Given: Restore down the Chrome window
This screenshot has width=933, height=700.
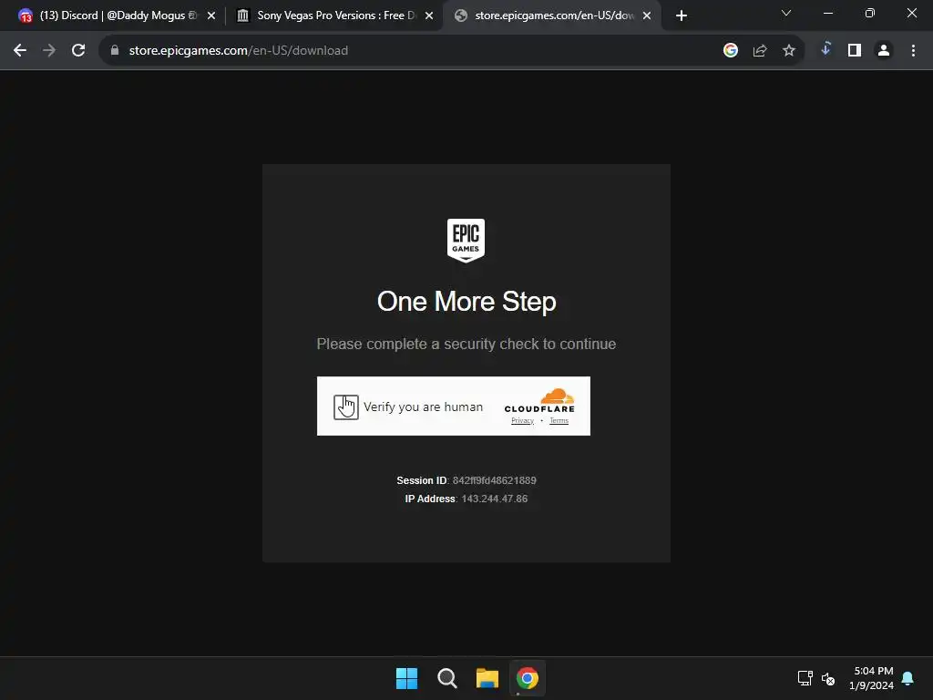Looking at the screenshot, I should click(870, 13).
